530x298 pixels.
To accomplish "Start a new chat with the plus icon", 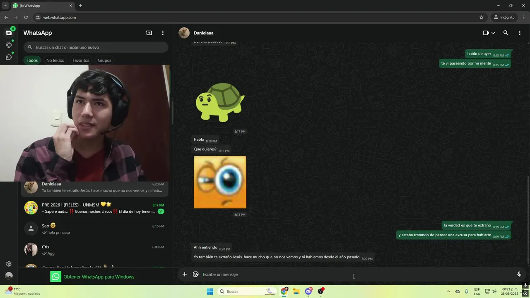I will 149,33.
